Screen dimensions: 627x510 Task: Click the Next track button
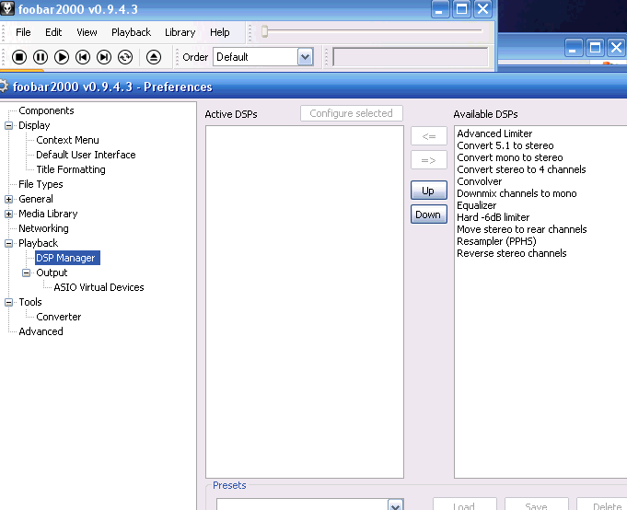tap(104, 57)
